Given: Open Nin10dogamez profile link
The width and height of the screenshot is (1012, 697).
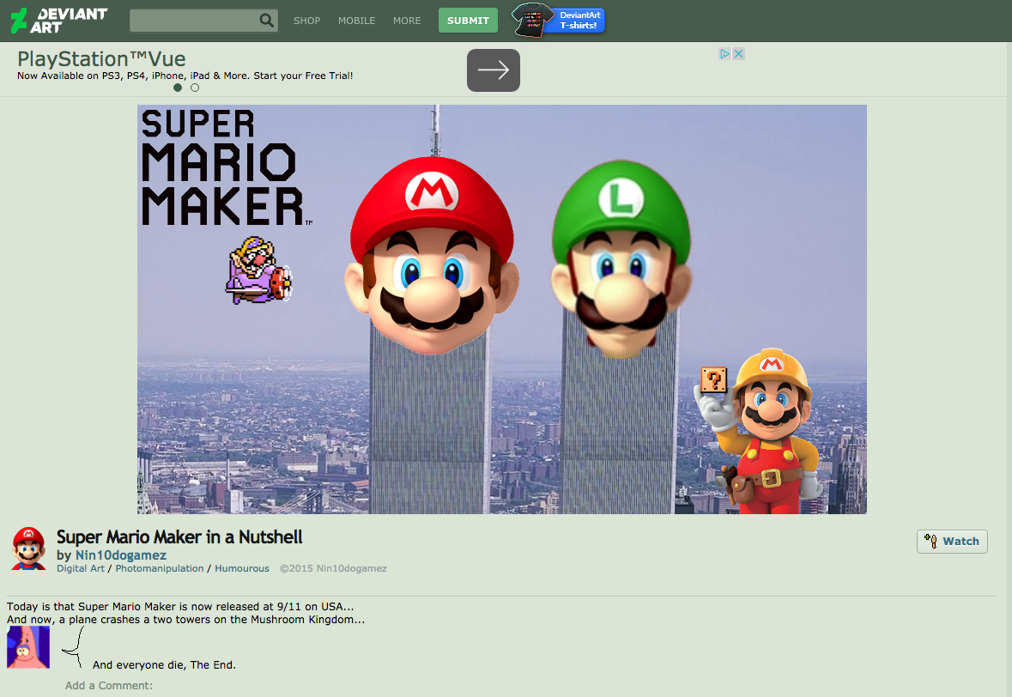Looking at the screenshot, I should coord(121,555).
